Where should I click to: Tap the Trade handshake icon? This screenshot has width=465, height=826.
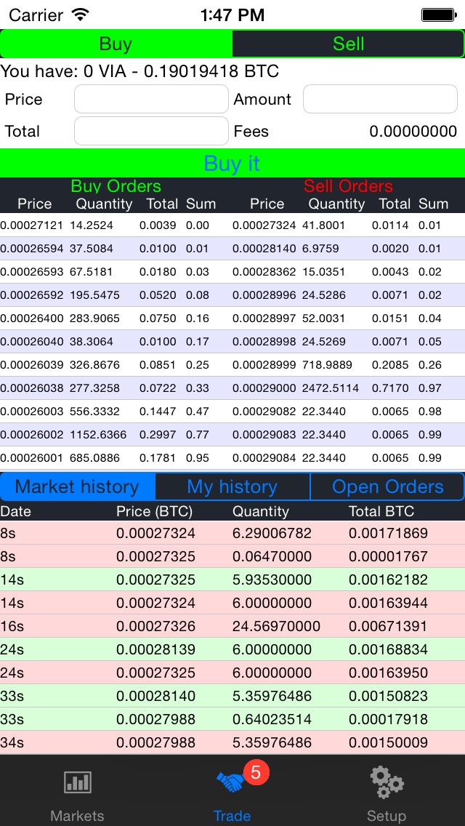pyautogui.click(x=231, y=782)
